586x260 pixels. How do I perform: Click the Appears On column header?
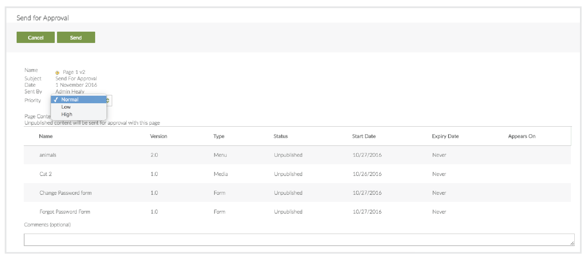[521, 136]
